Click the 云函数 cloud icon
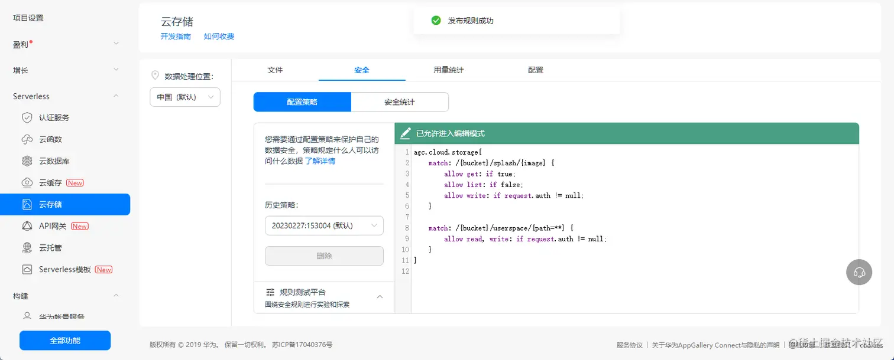The width and height of the screenshot is (894, 360). [27, 139]
